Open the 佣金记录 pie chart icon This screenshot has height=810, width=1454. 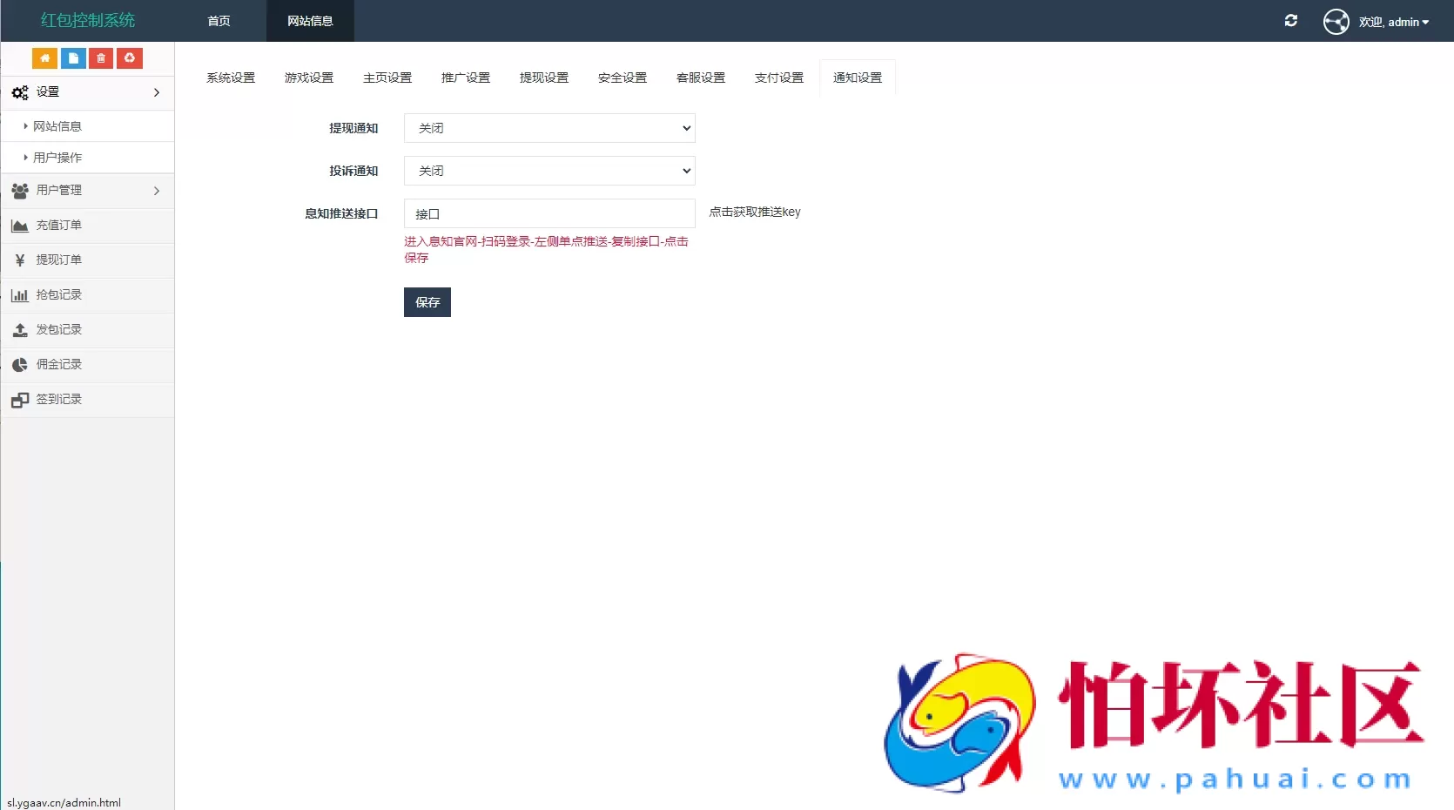19,365
